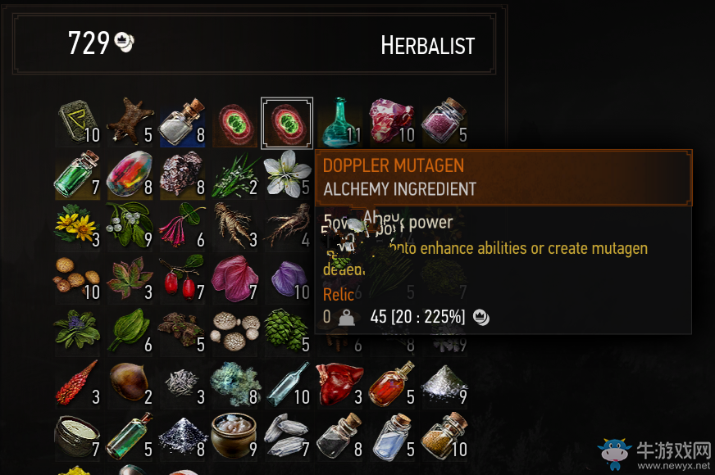Image resolution: width=715 pixels, height=475 pixels.
Task: Select the white flower petals item
Action: pyautogui.click(x=287, y=174)
